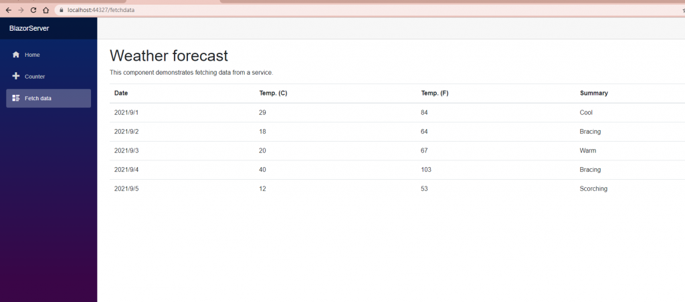Click the Celsius value 12

click(x=262, y=188)
